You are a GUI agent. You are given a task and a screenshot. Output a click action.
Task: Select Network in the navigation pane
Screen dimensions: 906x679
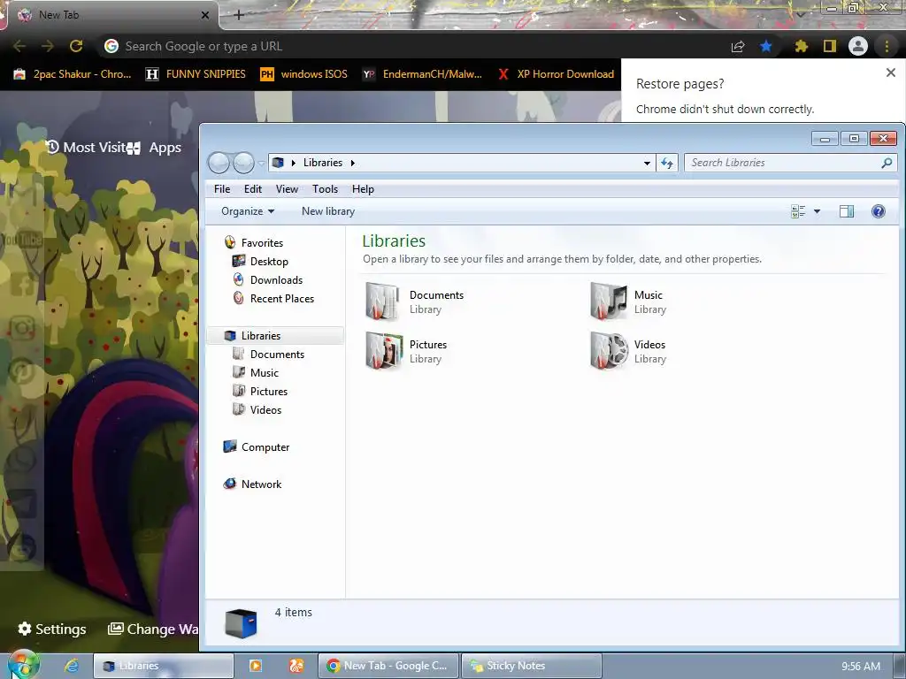point(261,484)
